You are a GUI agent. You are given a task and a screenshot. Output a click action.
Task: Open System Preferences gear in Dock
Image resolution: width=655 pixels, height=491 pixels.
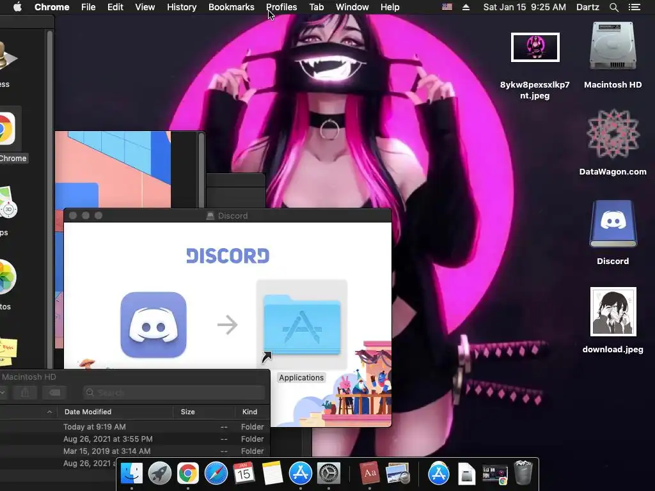(x=329, y=474)
